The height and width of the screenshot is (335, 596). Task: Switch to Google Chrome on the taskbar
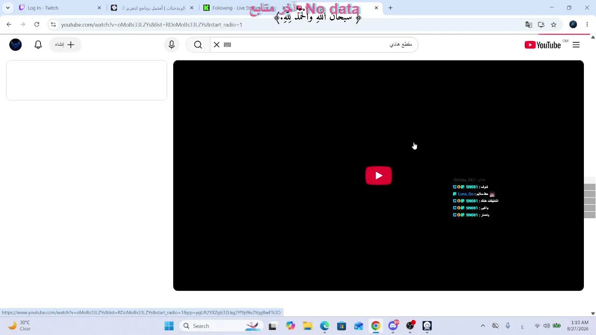point(376,326)
